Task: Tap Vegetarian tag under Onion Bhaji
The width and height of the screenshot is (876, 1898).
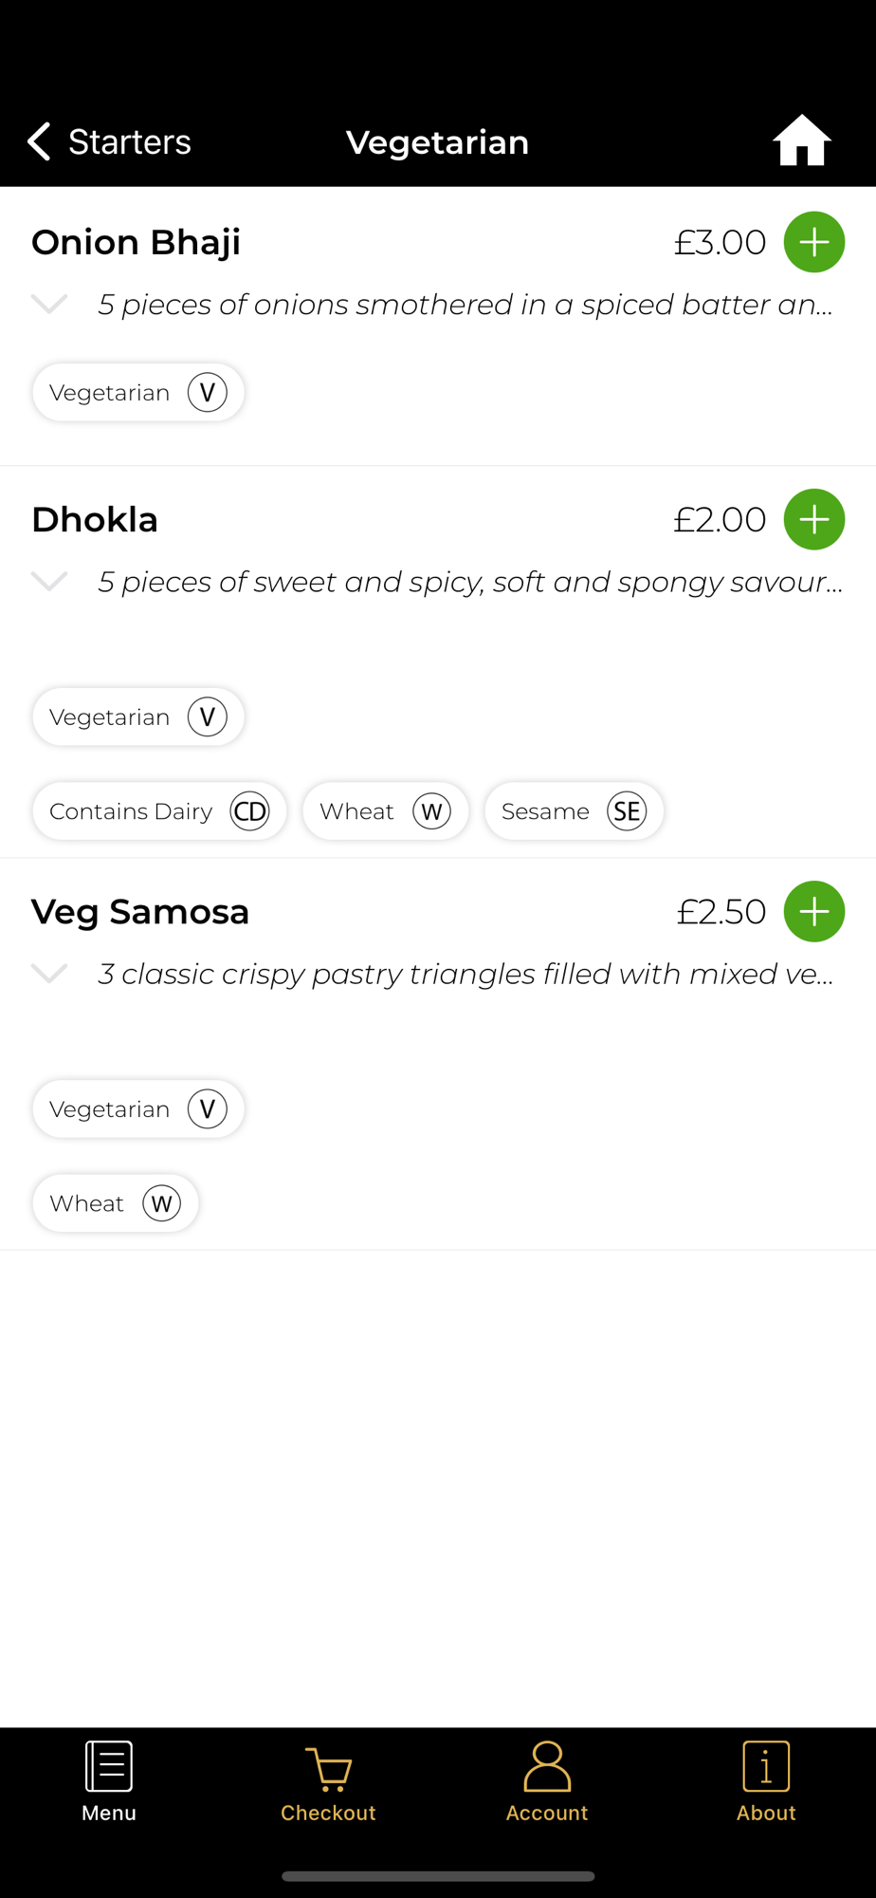Action: (x=138, y=392)
